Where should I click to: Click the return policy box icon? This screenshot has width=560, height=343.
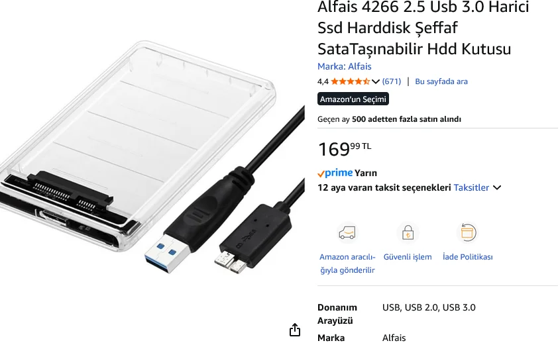[x=467, y=232]
